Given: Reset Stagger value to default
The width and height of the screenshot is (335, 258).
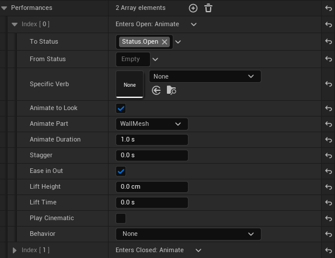Looking at the screenshot, I should tap(329, 155).
